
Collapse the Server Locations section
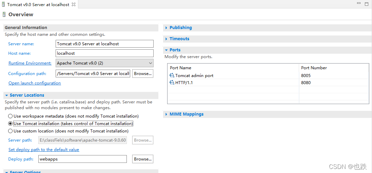7,95
